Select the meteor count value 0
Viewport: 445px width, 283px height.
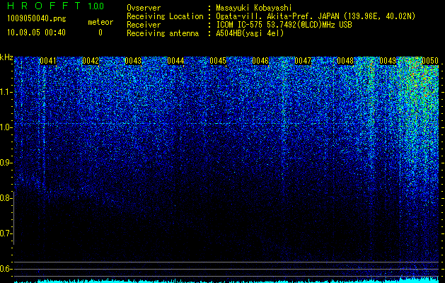100,33
